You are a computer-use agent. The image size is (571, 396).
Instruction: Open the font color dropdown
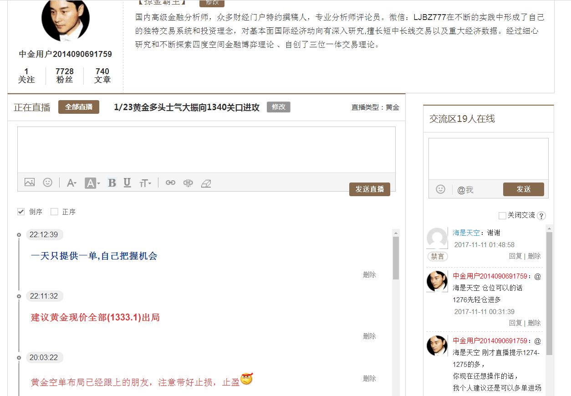[x=72, y=183]
